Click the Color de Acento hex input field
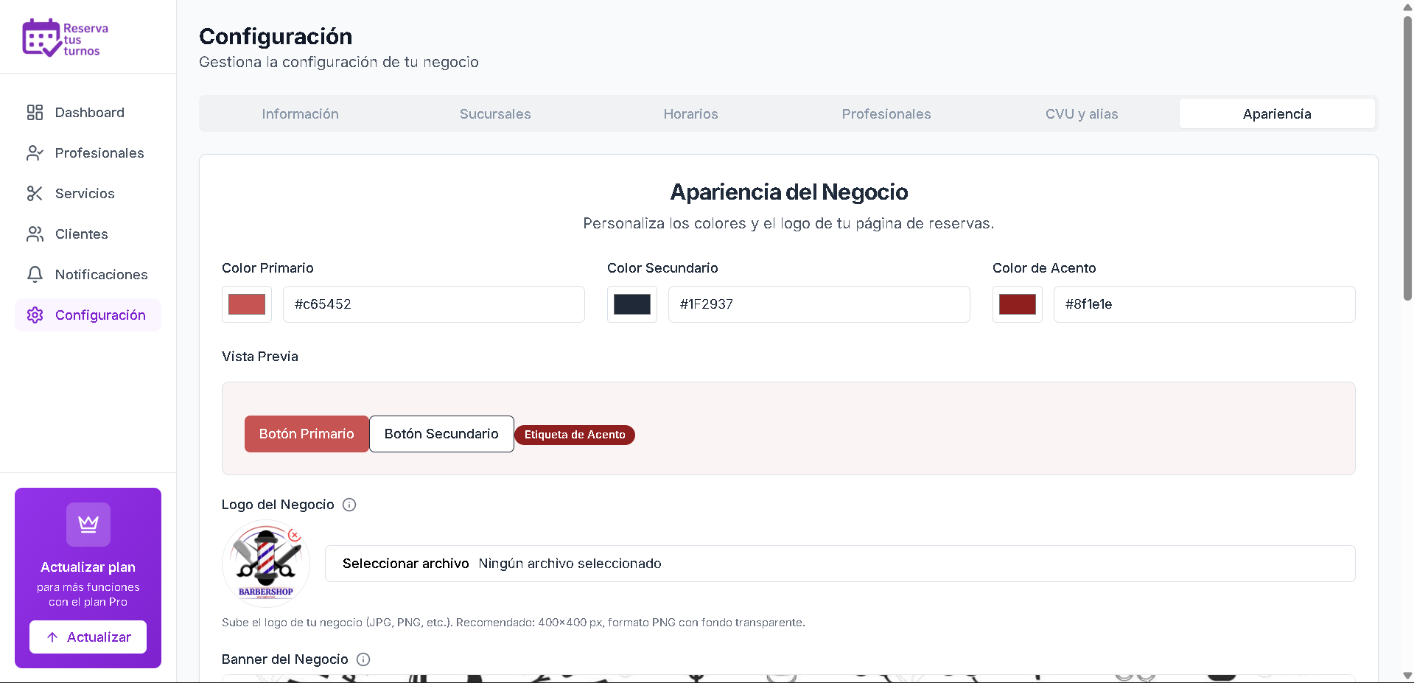This screenshot has height=683, width=1414. tap(1204, 304)
